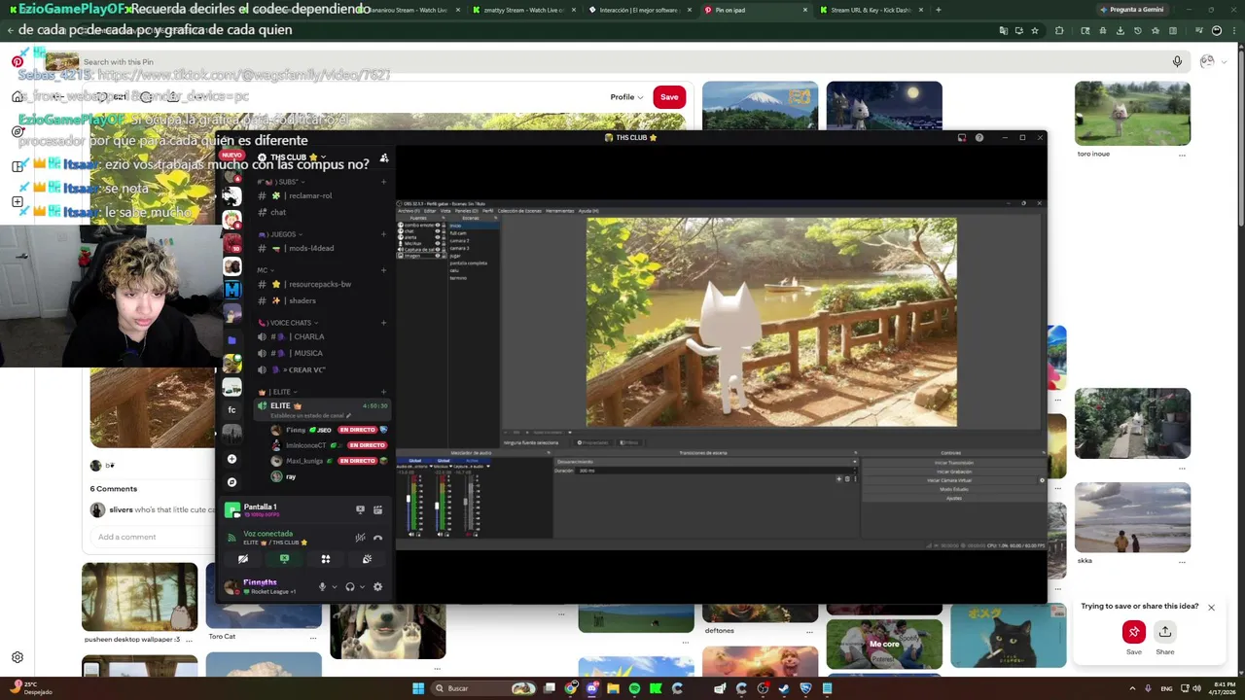Disconnect from Discord voice call icon

377,537
